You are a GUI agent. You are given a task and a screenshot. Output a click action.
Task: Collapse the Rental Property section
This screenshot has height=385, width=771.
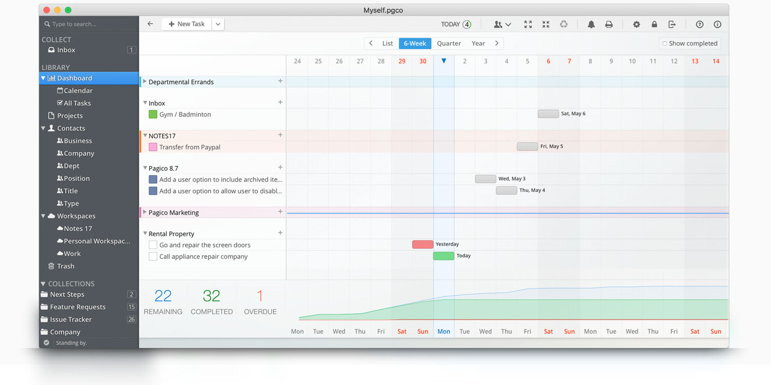click(145, 234)
